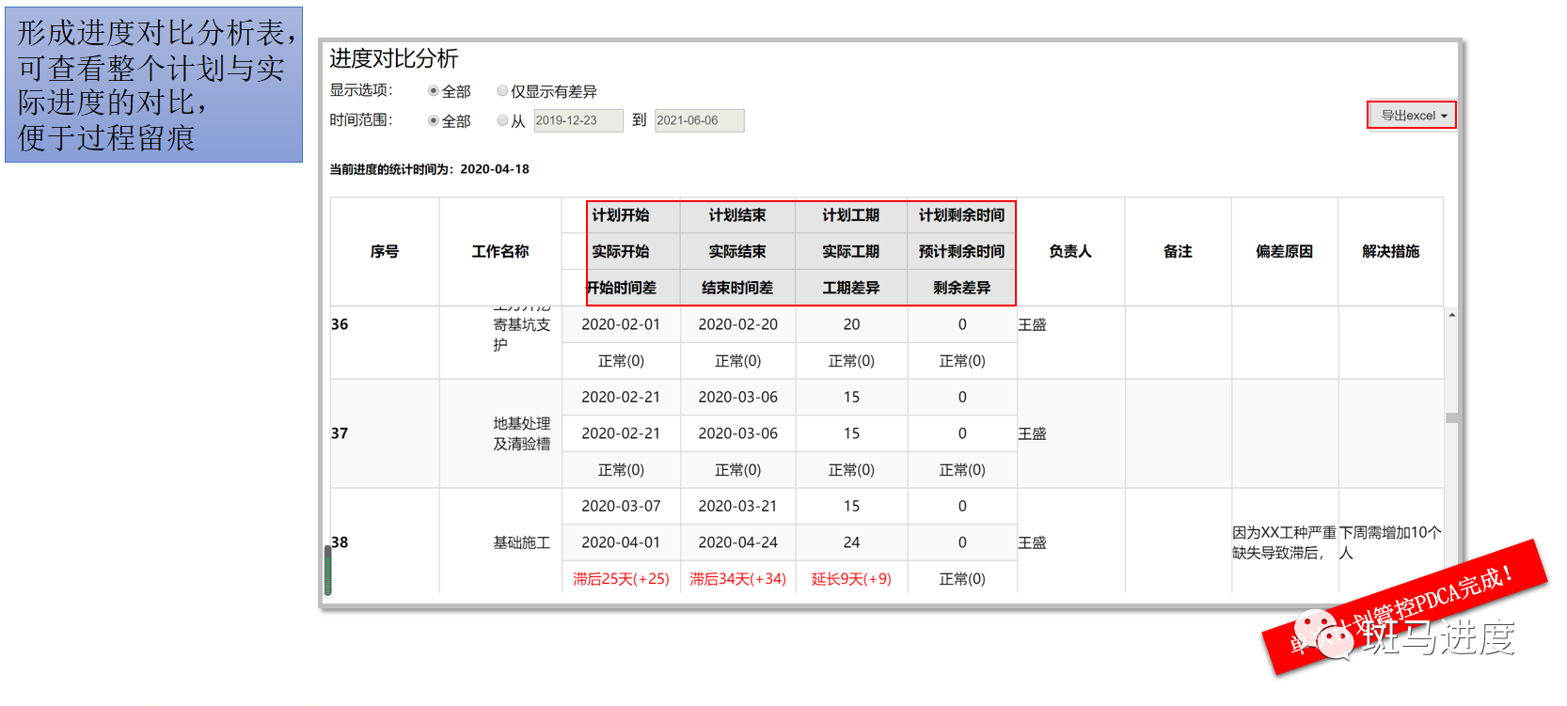Screen dimensions: 1567x706
Task: Click 解决措施 column header
Action: tap(1390, 251)
